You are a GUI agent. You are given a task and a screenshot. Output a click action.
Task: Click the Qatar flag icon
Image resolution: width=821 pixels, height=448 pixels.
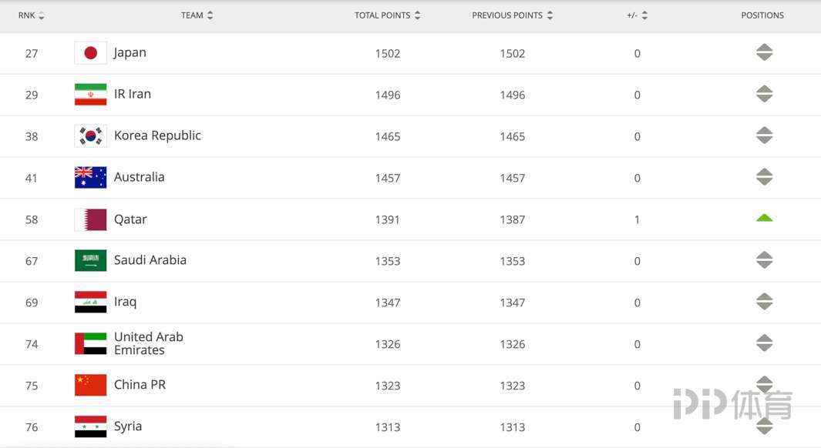[x=91, y=219]
